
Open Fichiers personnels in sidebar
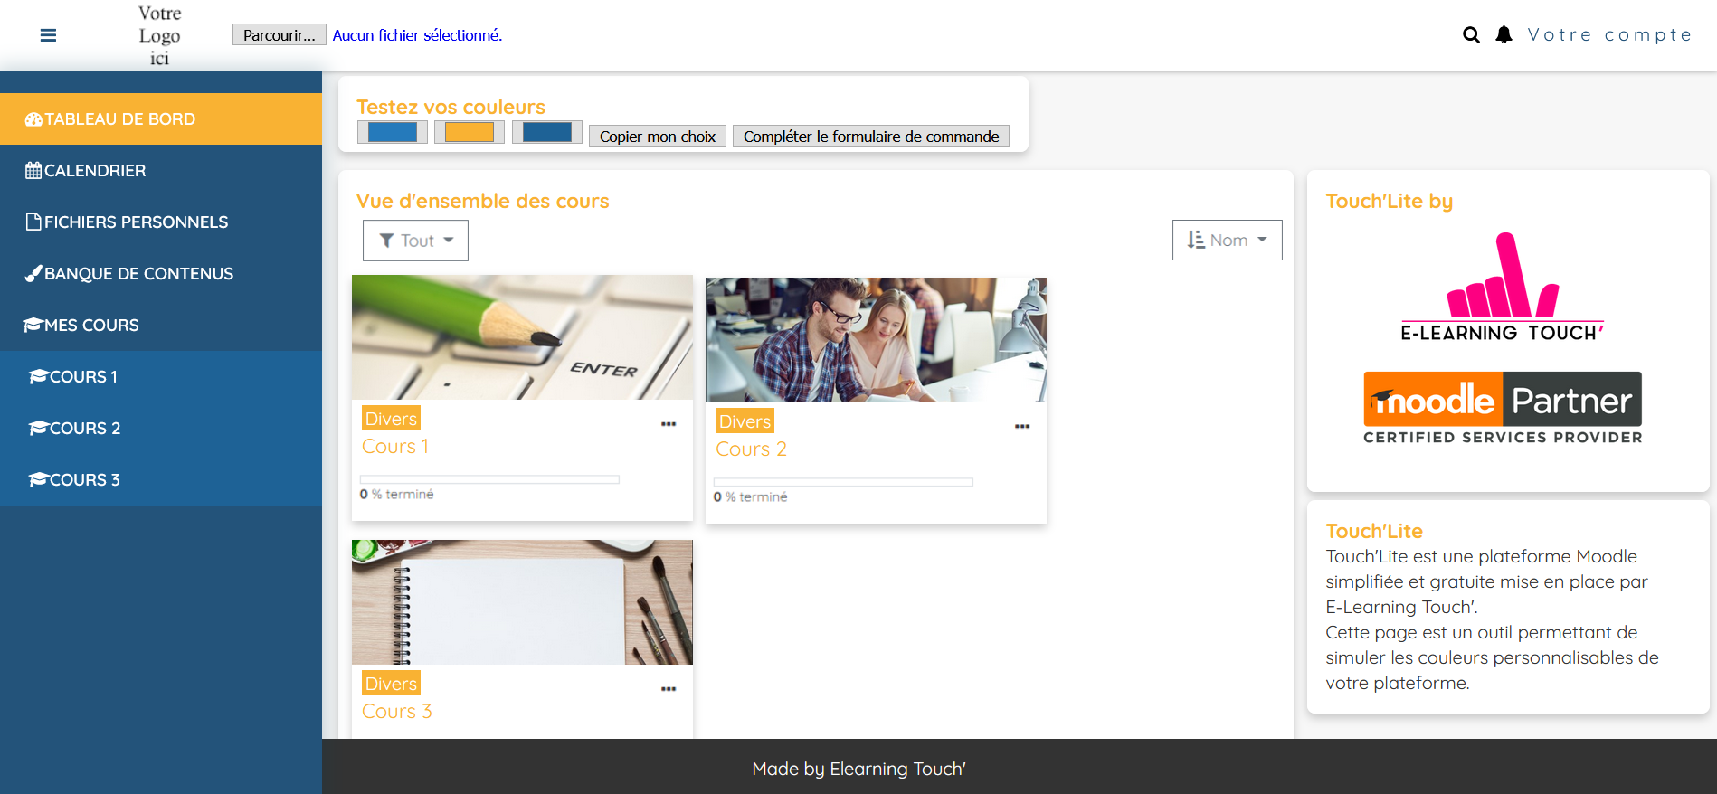(x=161, y=222)
